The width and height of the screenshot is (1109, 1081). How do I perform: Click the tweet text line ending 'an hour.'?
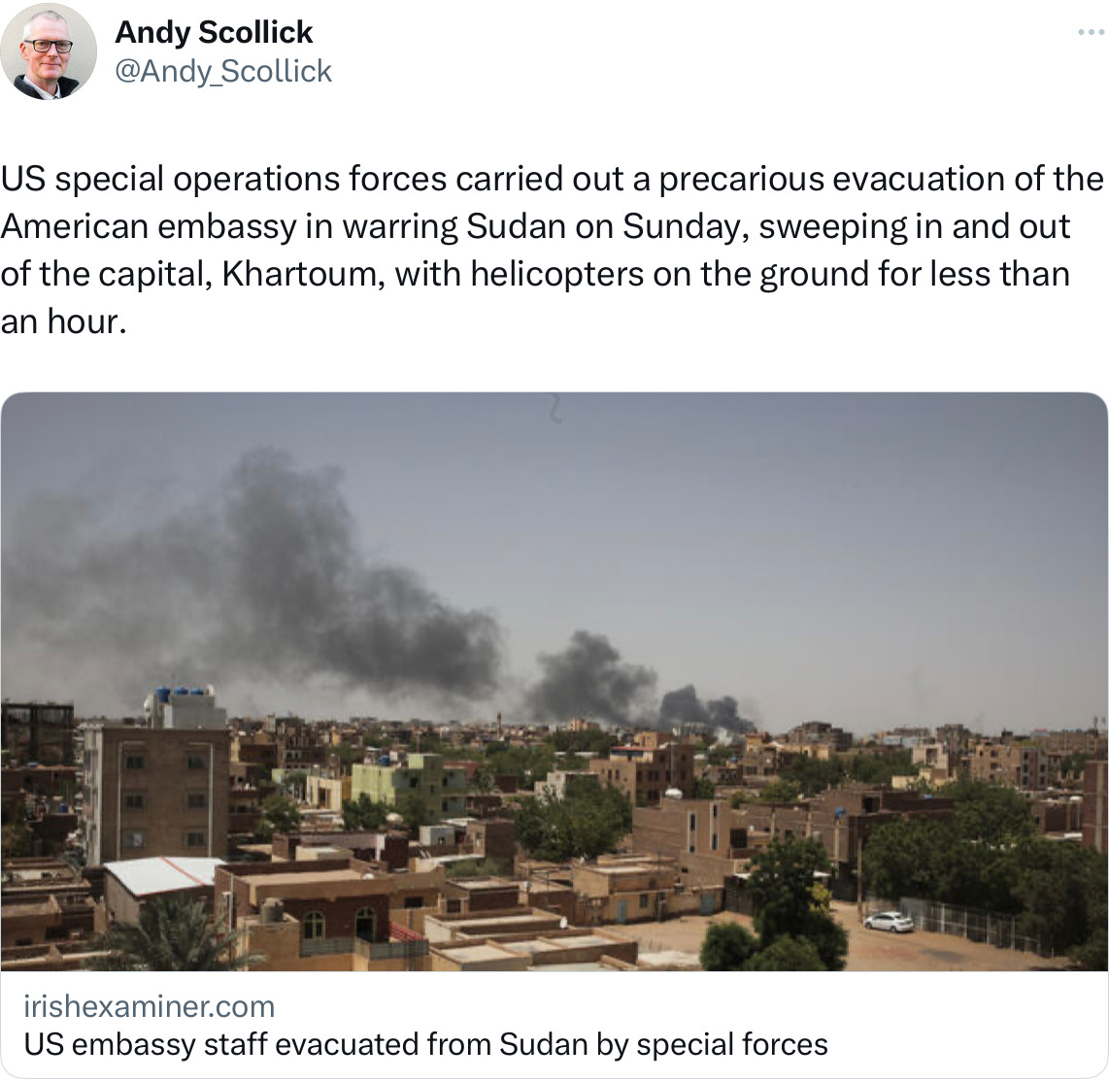click(x=64, y=321)
